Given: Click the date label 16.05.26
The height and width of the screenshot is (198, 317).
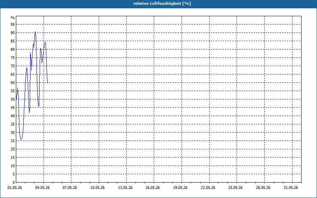Looking at the screenshot, I should [x=153, y=188].
